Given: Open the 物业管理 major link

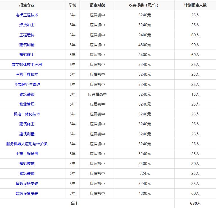Looking at the screenshot, I should (27, 104).
